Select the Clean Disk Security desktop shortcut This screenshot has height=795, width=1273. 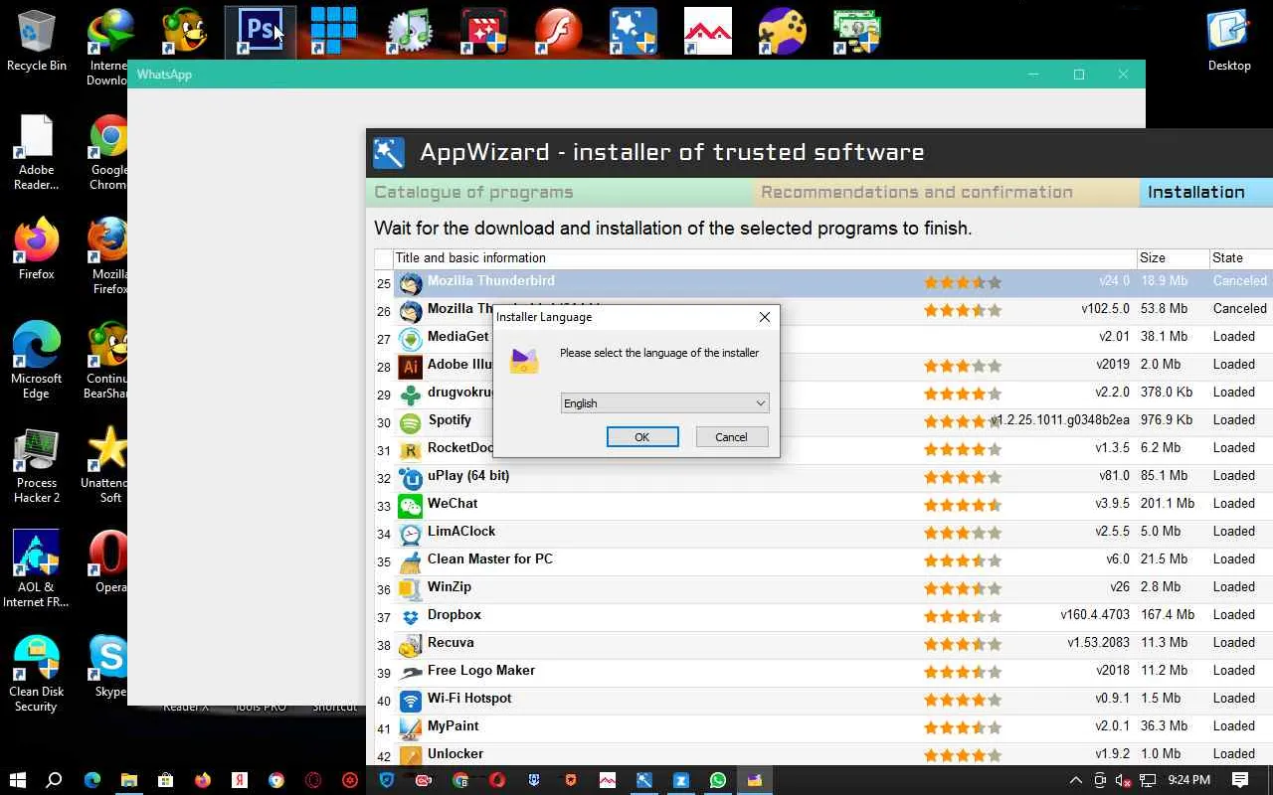point(37,674)
